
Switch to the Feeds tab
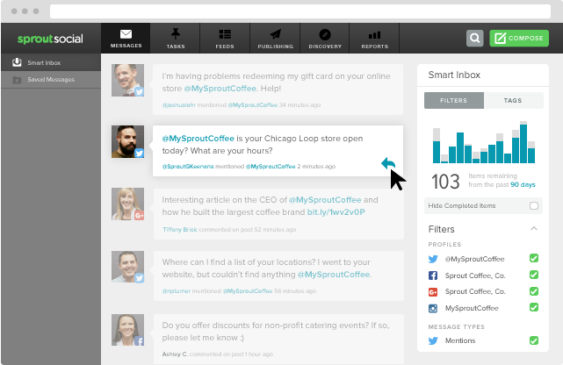(x=225, y=39)
